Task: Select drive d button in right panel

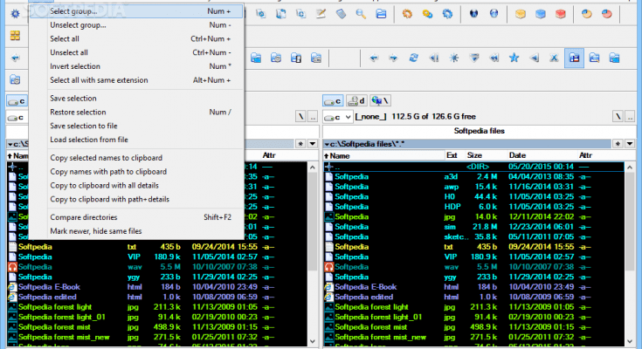Action: point(356,100)
